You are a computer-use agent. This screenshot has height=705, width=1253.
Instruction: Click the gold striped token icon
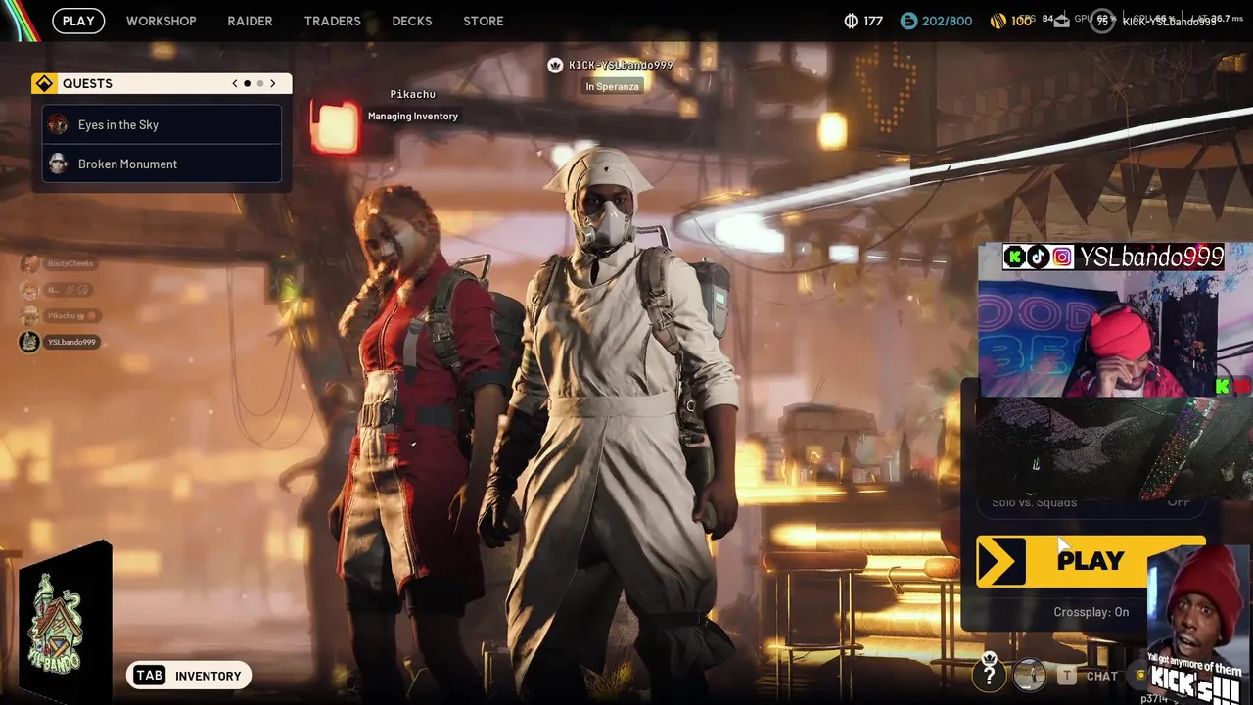click(998, 21)
